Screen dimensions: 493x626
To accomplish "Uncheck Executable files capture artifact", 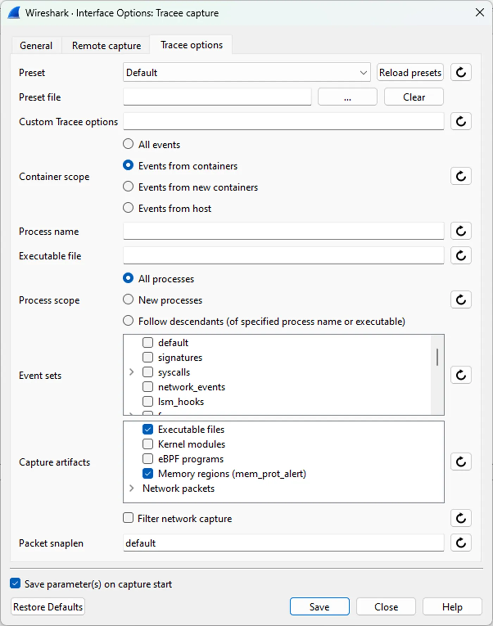I will tap(148, 429).
